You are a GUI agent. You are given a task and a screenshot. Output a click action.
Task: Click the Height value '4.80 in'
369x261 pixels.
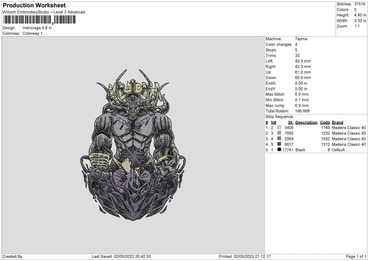[360, 15]
